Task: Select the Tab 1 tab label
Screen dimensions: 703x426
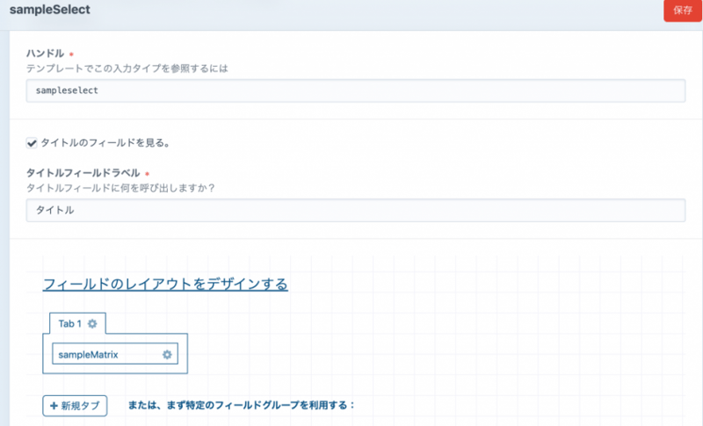Action: 69,324
